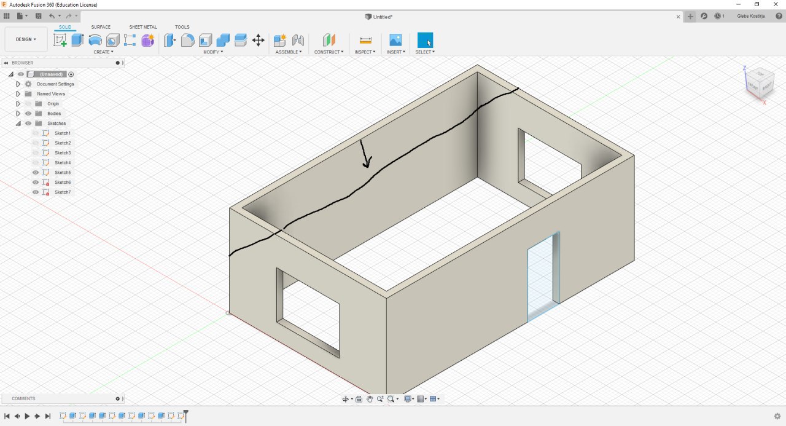The height and width of the screenshot is (426, 786).
Task: Select the Create Form tool
Action: (x=148, y=41)
